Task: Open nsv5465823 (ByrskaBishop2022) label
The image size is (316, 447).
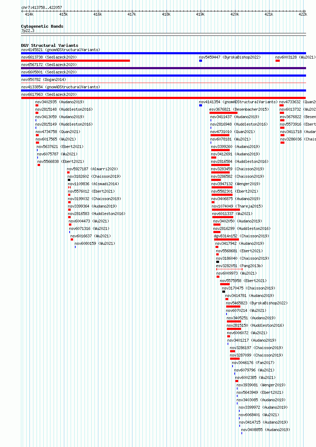Action: [x=257, y=303]
